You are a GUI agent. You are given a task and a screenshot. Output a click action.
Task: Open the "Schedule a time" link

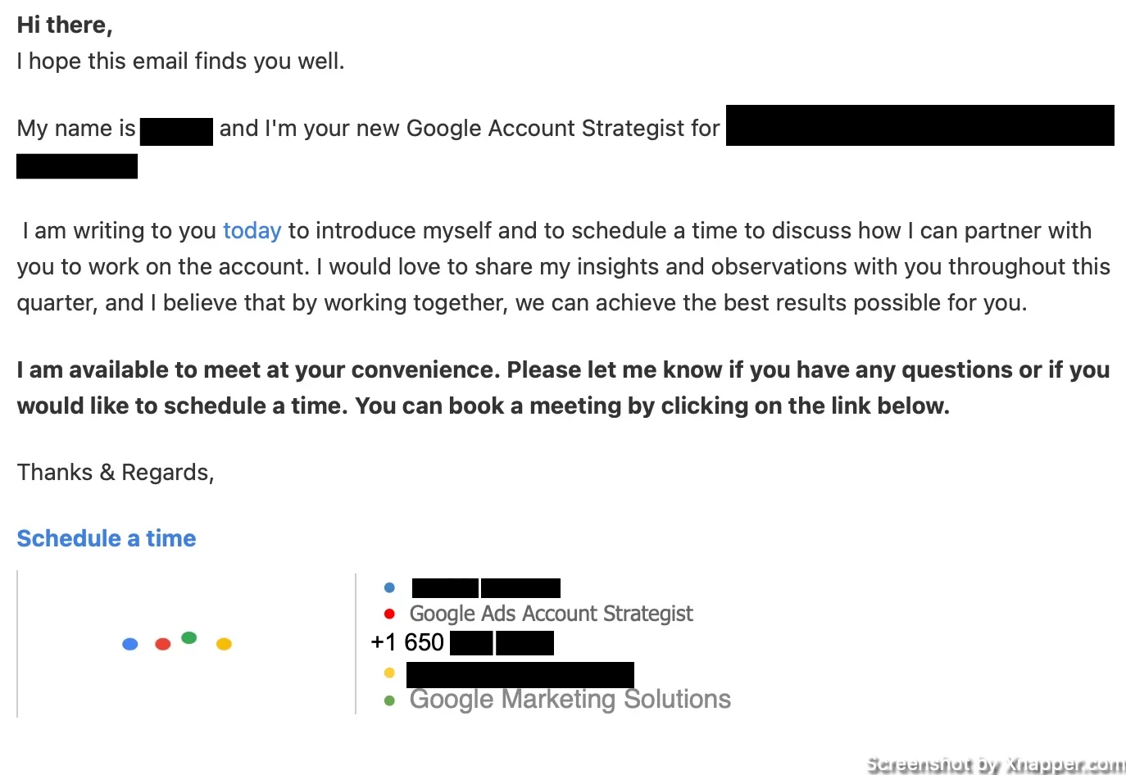click(107, 538)
